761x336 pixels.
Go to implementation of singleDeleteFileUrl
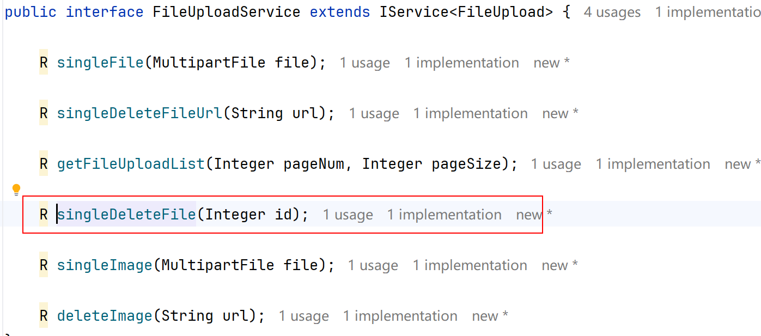[470, 114]
